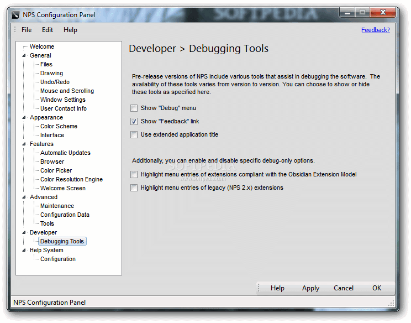Open Undo/Redo settings
This screenshot has width=411, height=323.
(55, 82)
